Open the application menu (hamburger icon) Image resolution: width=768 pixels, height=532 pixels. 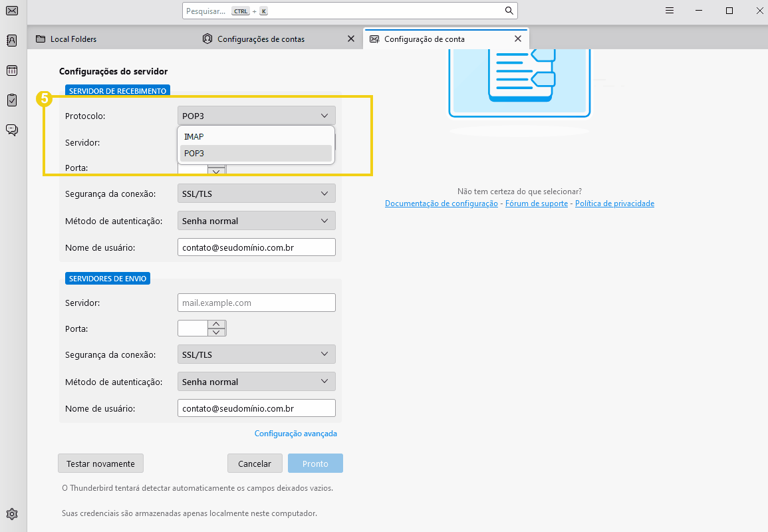[669, 10]
